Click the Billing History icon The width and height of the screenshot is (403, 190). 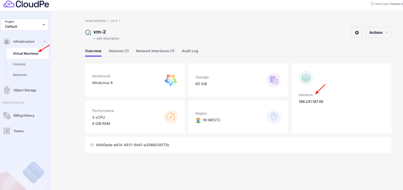7,115
